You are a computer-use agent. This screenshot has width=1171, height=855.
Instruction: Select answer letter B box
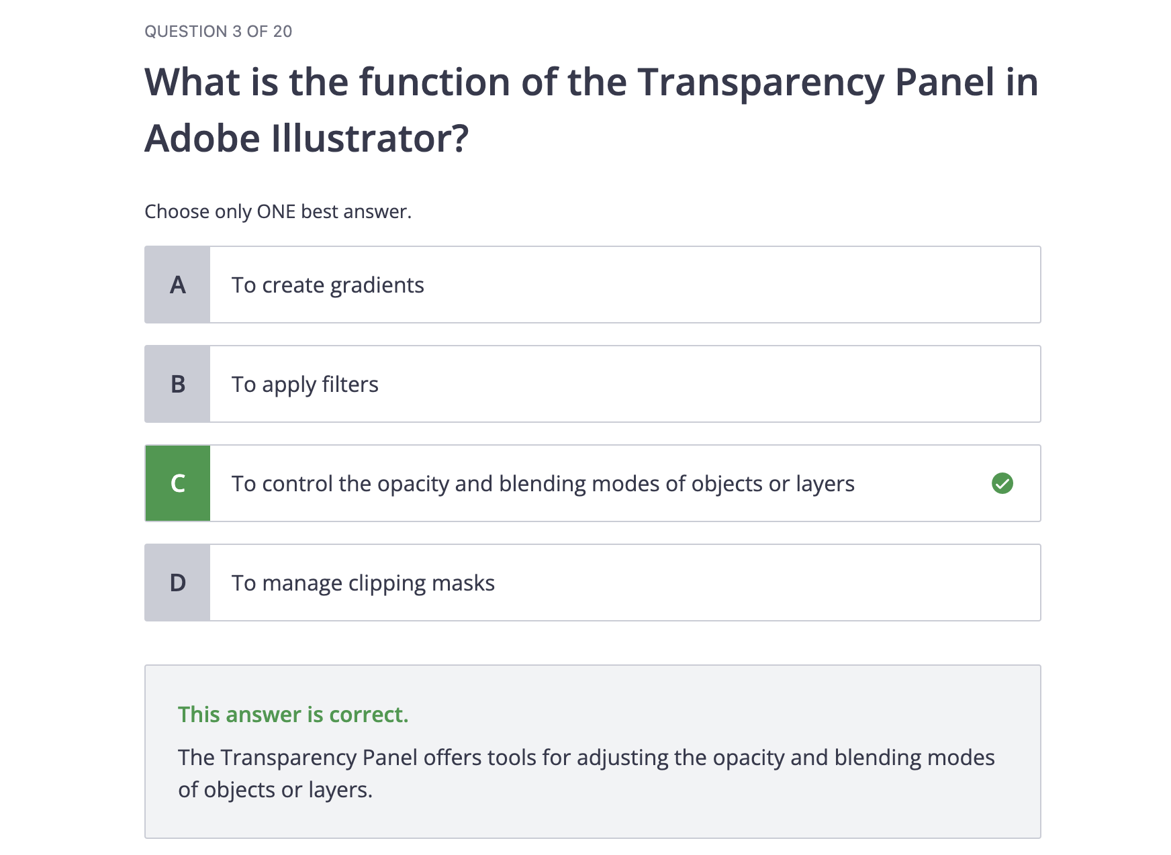pos(177,384)
